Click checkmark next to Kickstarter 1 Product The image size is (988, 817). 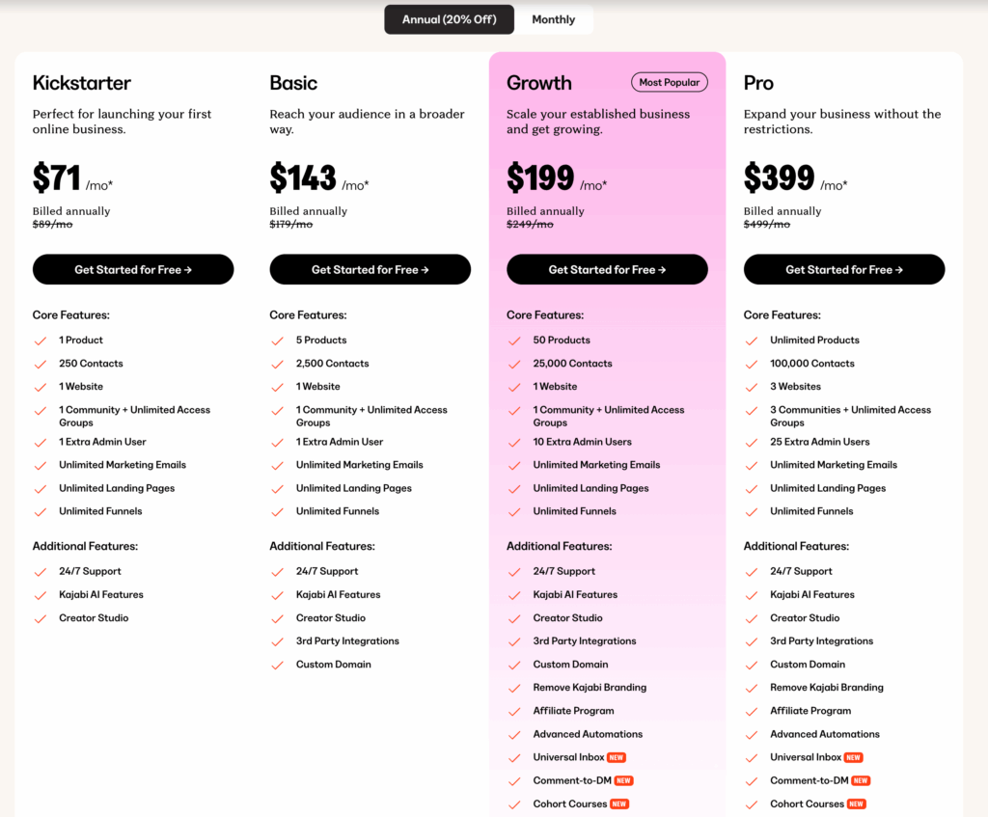point(41,340)
